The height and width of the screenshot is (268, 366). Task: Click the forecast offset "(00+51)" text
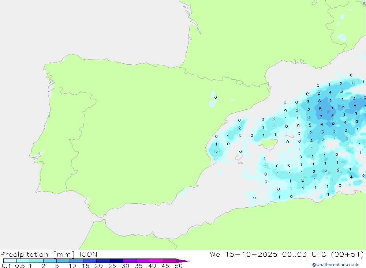347,254
